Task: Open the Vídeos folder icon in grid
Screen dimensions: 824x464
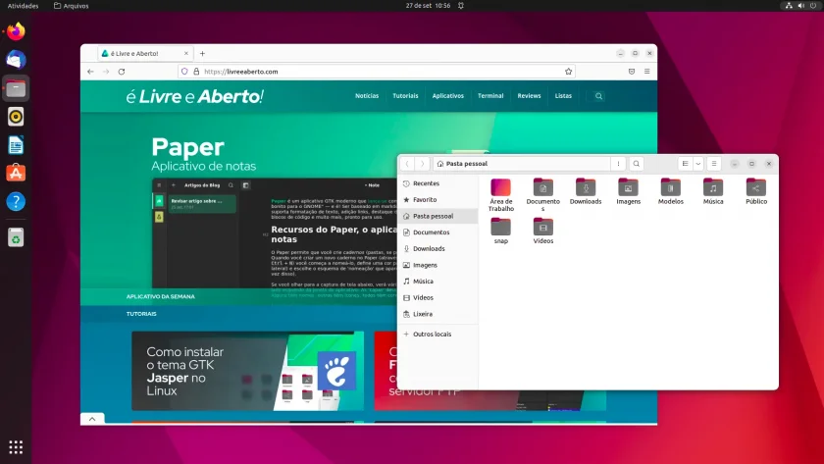Action: [542, 232]
